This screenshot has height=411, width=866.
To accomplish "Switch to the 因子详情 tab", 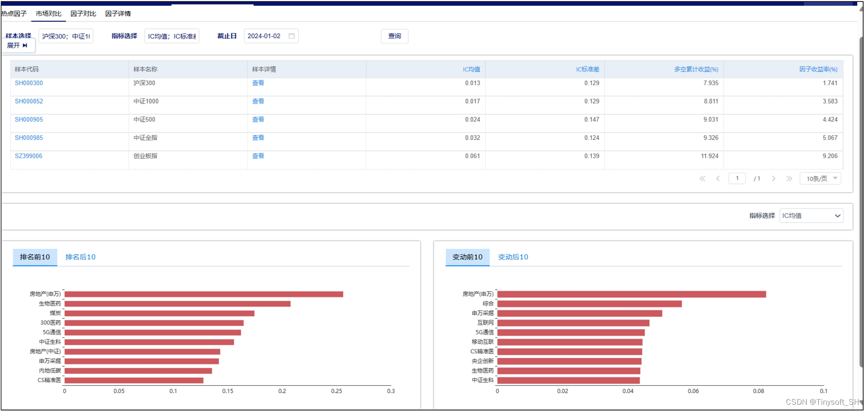I will (118, 14).
